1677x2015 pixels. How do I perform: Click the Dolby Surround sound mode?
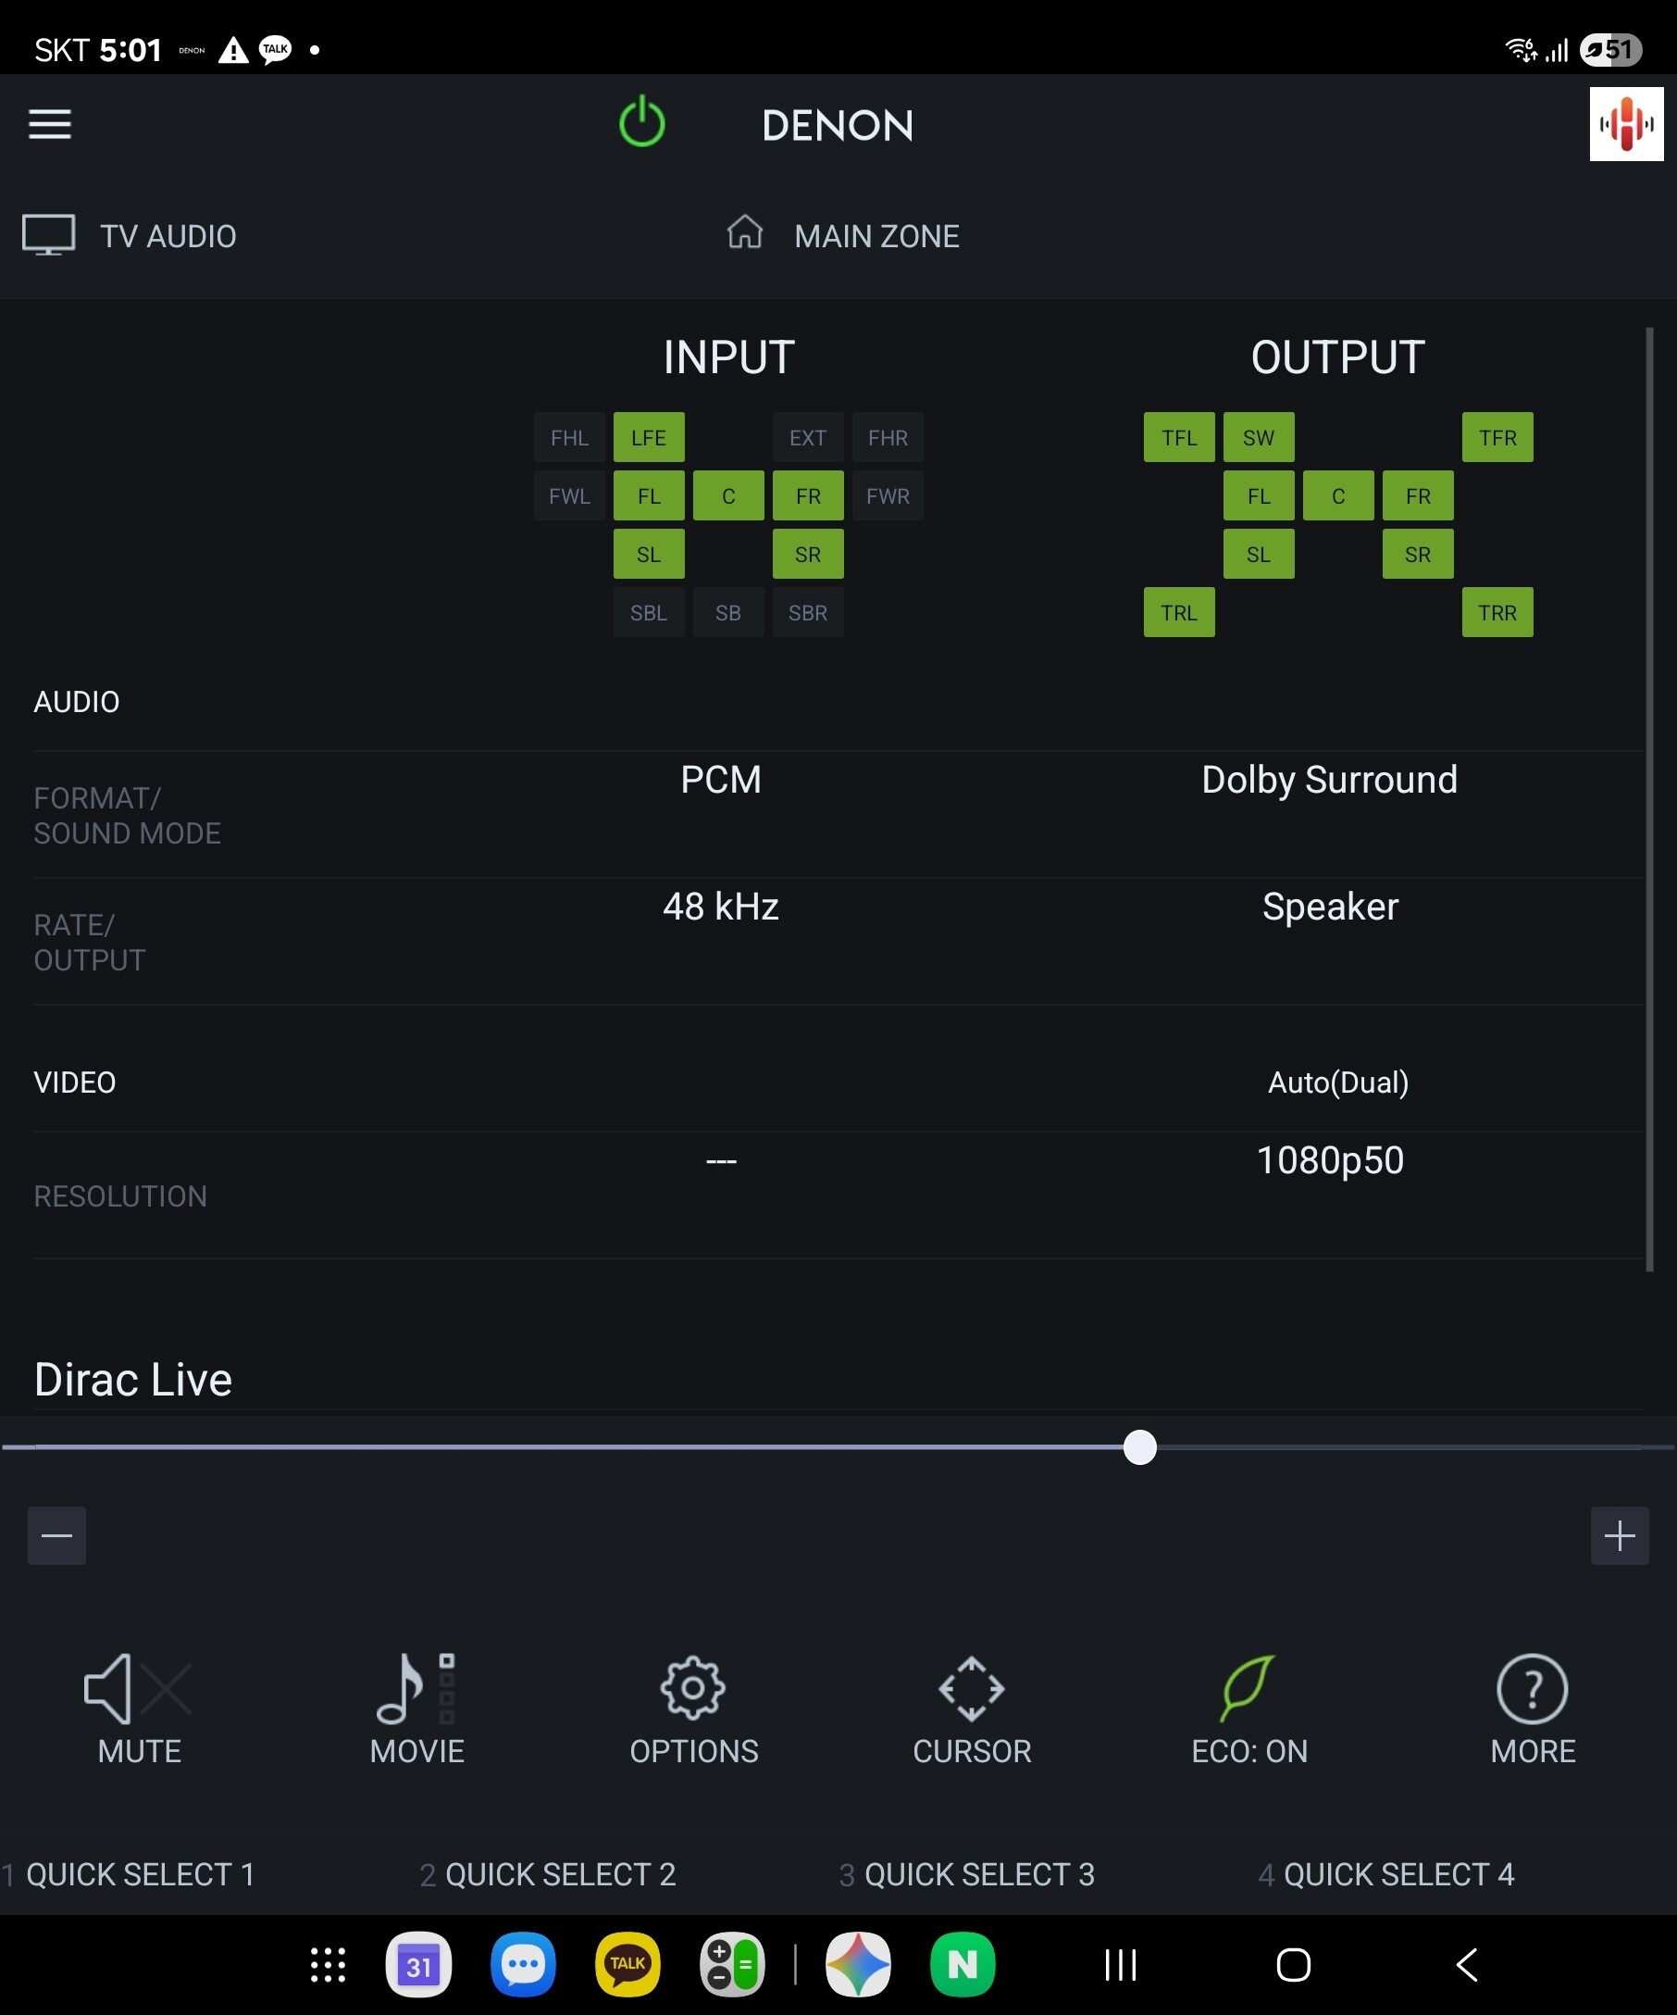coord(1330,780)
